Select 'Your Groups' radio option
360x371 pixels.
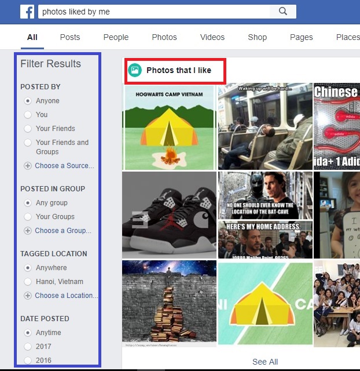pos(27,217)
